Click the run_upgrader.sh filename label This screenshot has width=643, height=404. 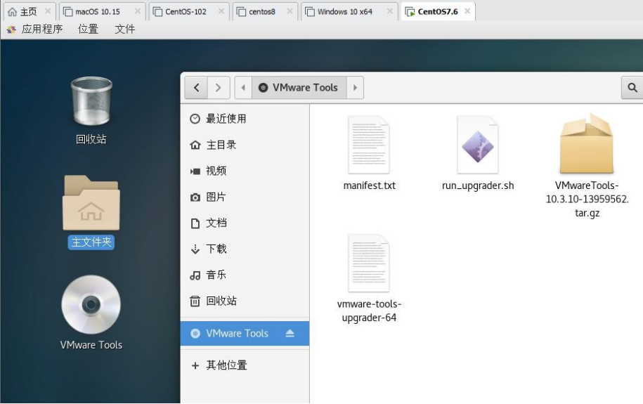click(x=478, y=185)
